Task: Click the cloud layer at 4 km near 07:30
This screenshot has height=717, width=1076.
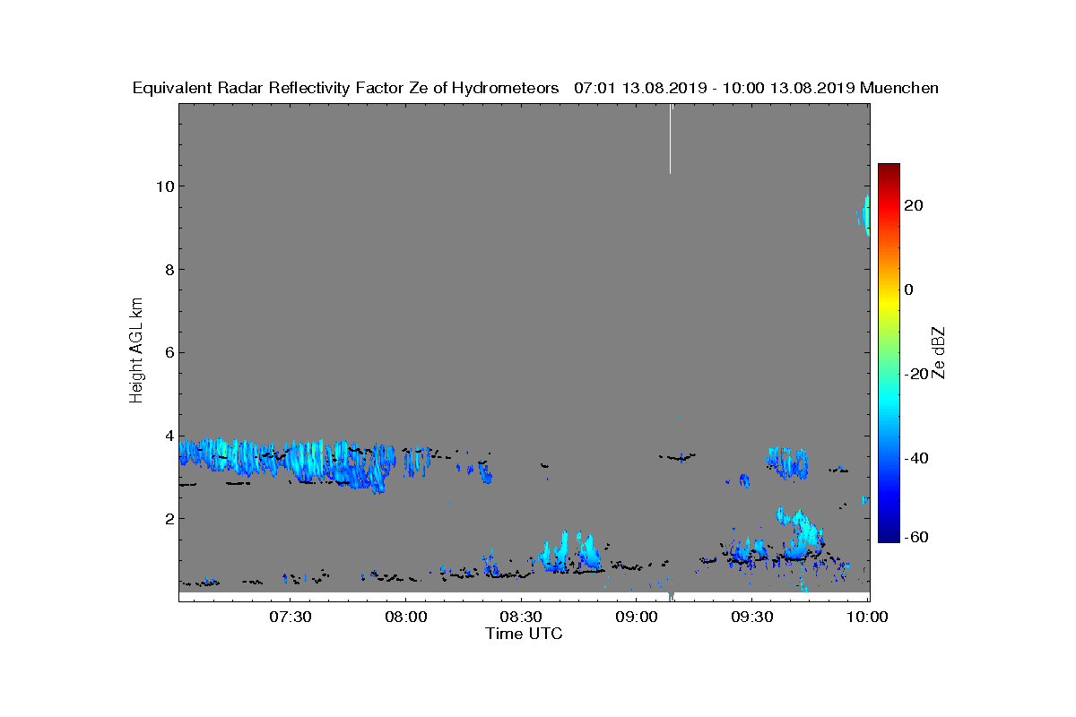Action: [287, 459]
